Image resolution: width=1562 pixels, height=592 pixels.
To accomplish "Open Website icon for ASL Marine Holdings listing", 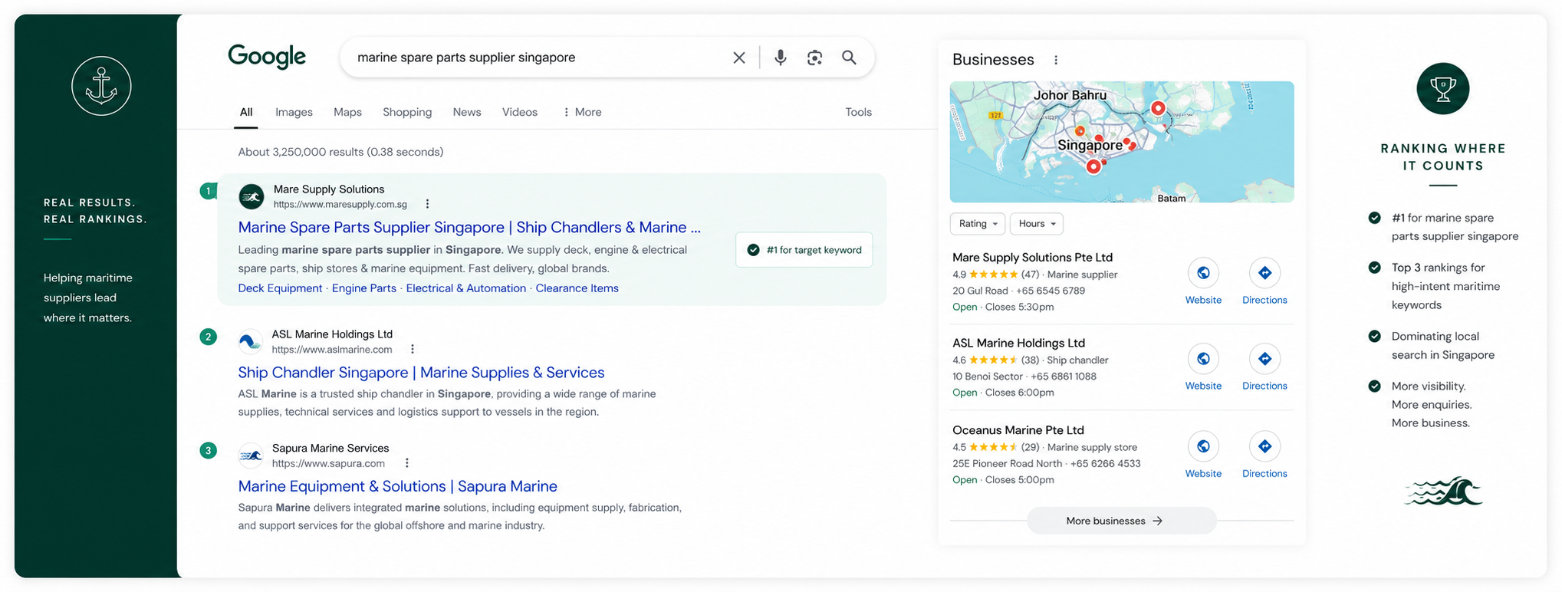I will pos(1203,359).
